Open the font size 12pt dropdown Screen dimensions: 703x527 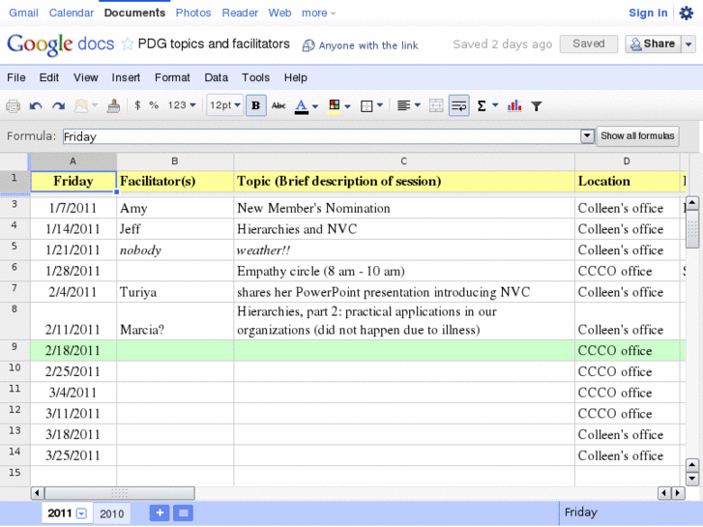(x=224, y=105)
